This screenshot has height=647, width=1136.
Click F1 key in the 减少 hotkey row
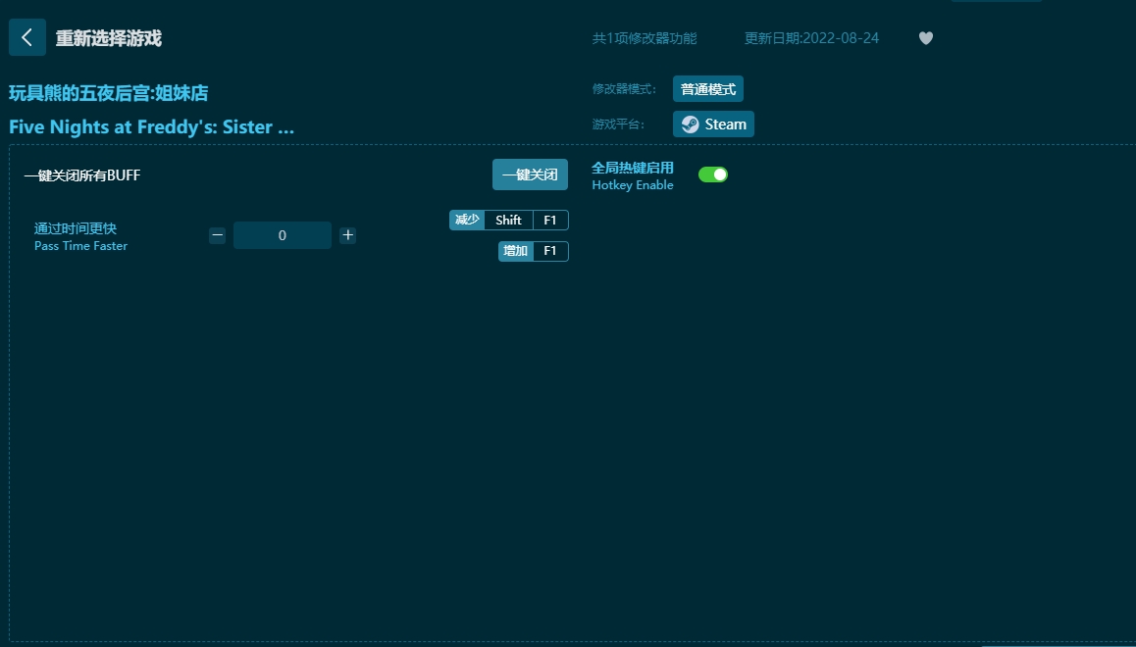(x=550, y=220)
